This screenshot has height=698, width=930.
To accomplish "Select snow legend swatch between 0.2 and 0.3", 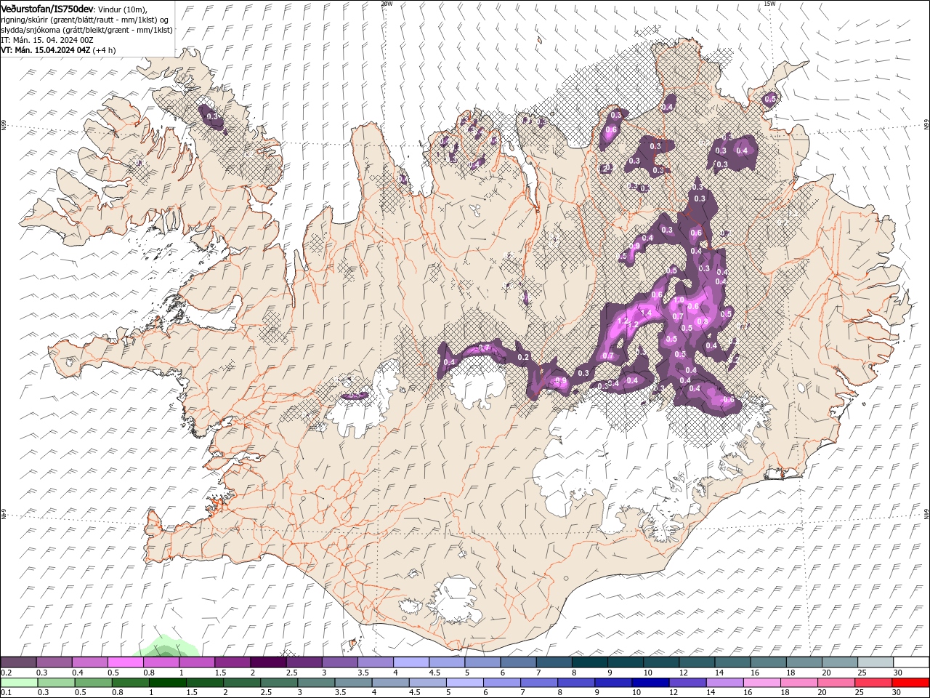I will (x=18, y=662).
